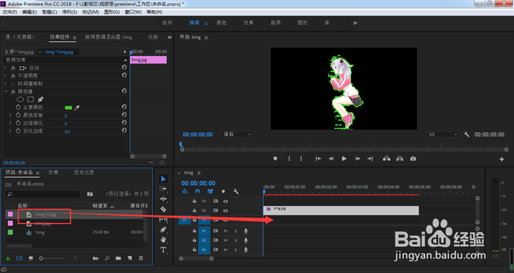
Task: Mute audio track A1
Action: point(226,231)
